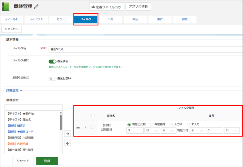This screenshot has height=167, width=243.
Task: Expand the 詳細設定 section
Action: tap(14, 91)
